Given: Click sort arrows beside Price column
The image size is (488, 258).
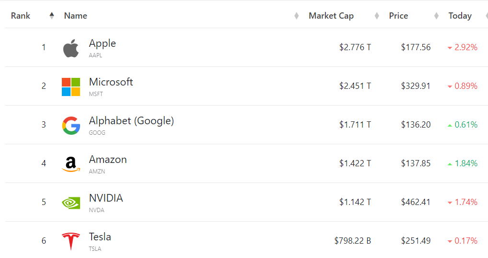Looking at the screenshot, I should click(436, 16).
